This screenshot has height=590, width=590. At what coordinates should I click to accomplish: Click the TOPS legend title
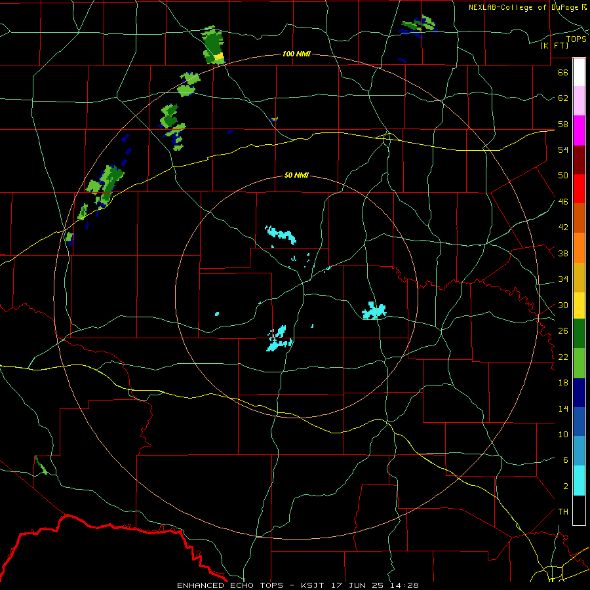(x=576, y=39)
